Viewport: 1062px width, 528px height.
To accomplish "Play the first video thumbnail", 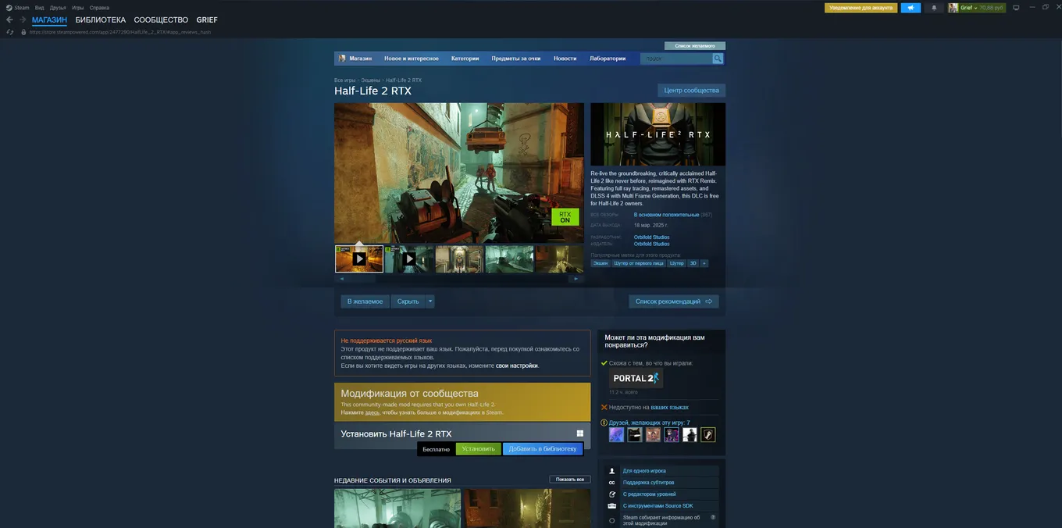I will [359, 259].
